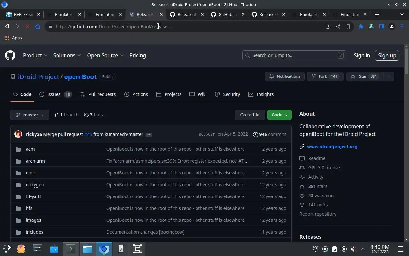Open the Thorium main menu icon
This screenshot has width=409, height=256.
click(x=402, y=27)
